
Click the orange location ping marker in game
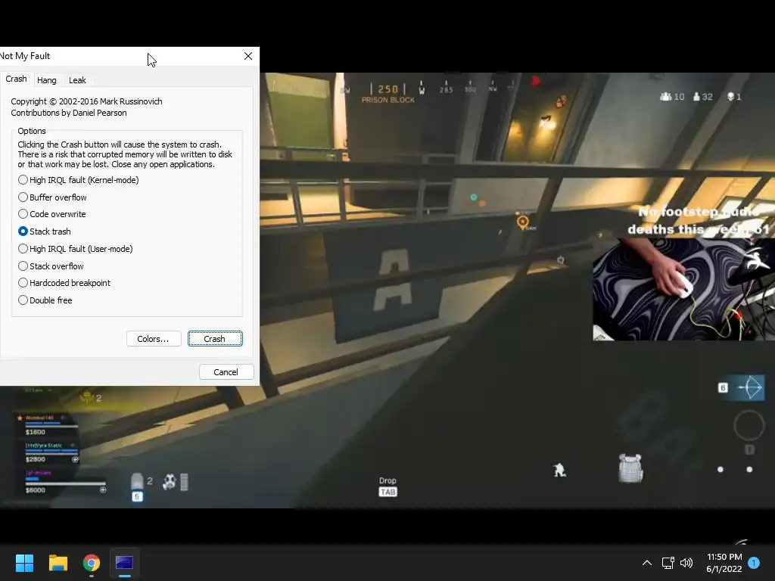[x=522, y=222]
